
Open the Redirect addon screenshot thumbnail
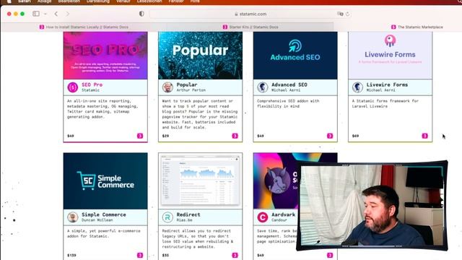pos(201,181)
